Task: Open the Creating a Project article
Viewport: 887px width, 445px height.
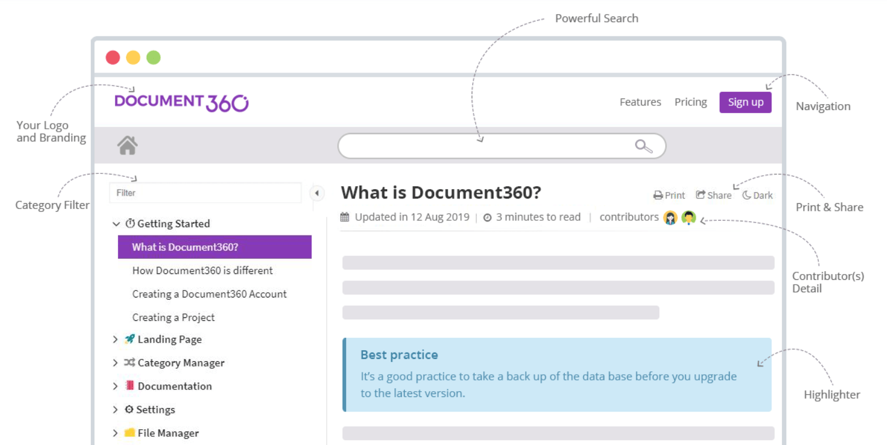Action: pyautogui.click(x=174, y=317)
